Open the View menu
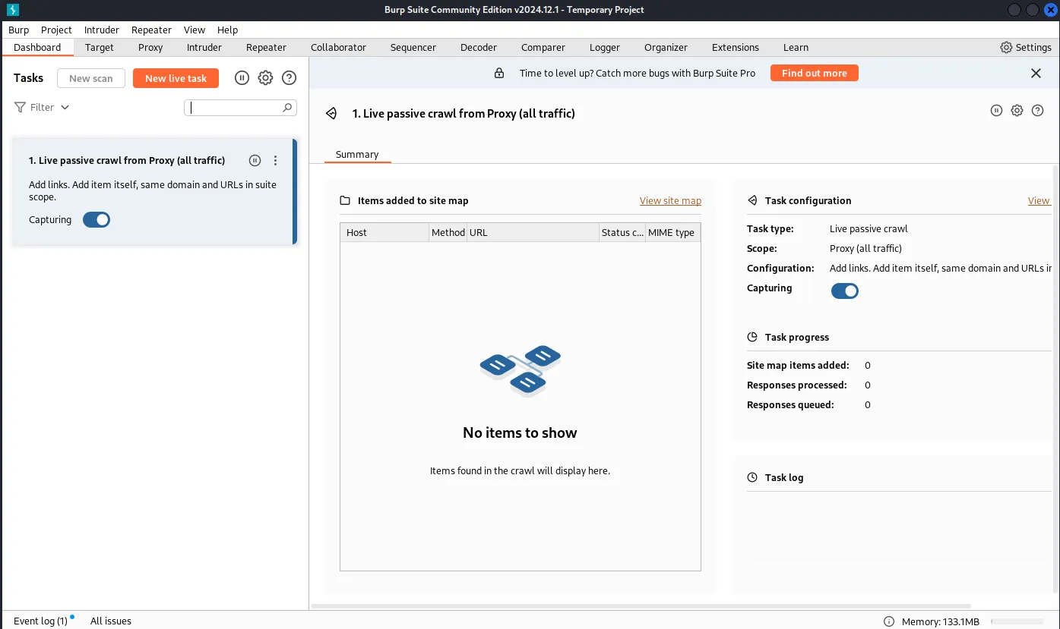Screen dimensions: 1060x629 pos(195,30)
